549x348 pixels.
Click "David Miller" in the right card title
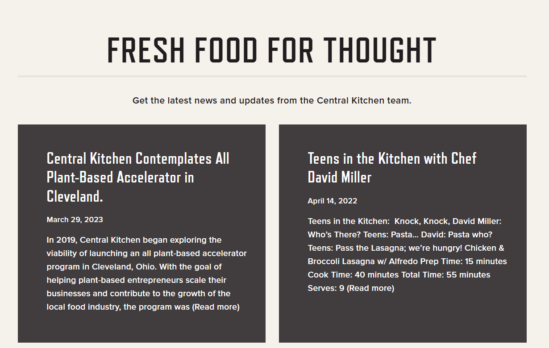339,177
